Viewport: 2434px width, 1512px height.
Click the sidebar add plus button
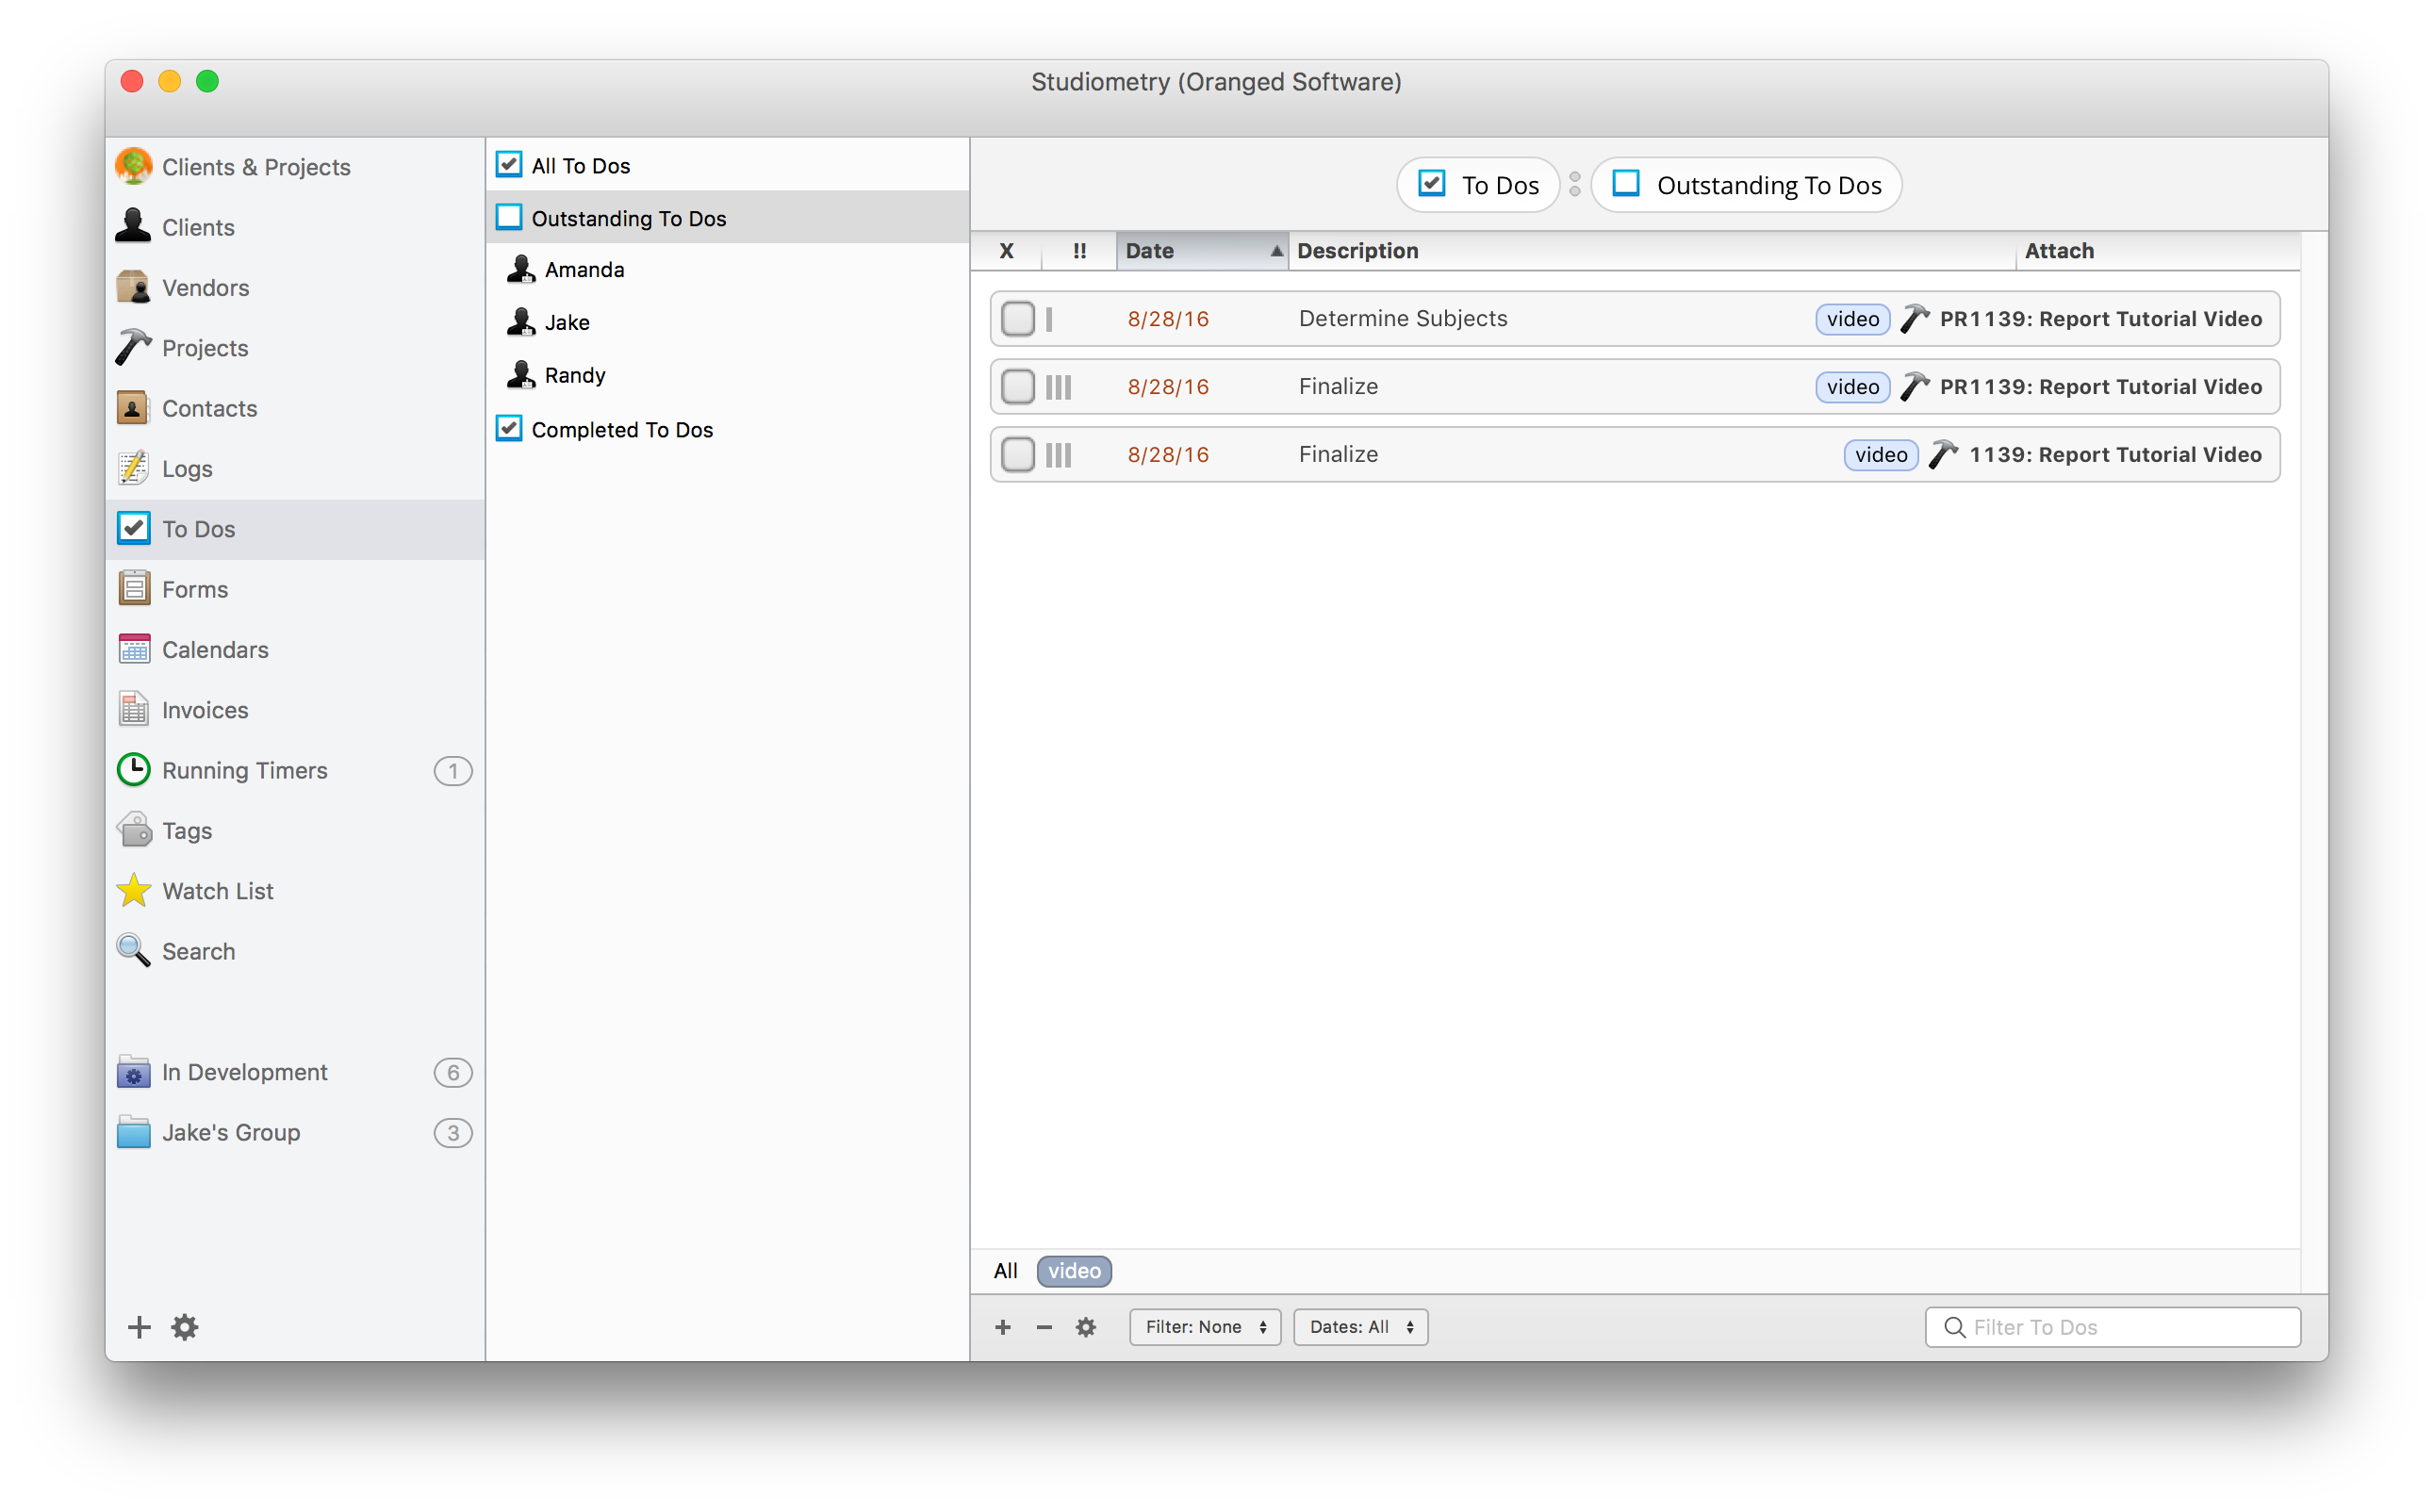pos(139,1327)
